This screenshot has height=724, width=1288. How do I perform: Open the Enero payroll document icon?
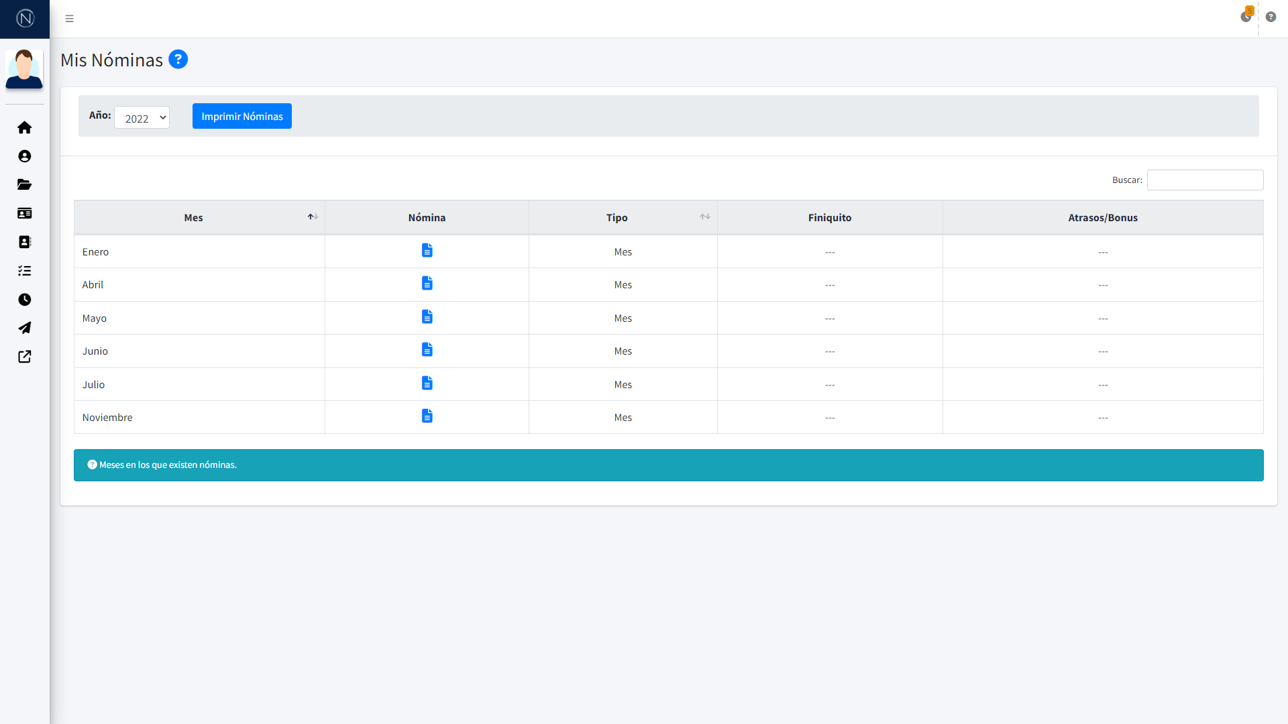point(427,251)
